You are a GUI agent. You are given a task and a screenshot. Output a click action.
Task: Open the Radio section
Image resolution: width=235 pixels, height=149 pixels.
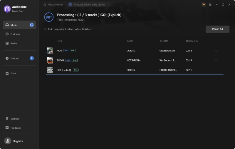[x=19, y=43]
